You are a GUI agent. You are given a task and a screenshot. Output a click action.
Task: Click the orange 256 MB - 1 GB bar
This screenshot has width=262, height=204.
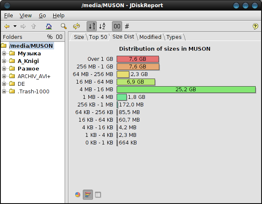point(138,67)
